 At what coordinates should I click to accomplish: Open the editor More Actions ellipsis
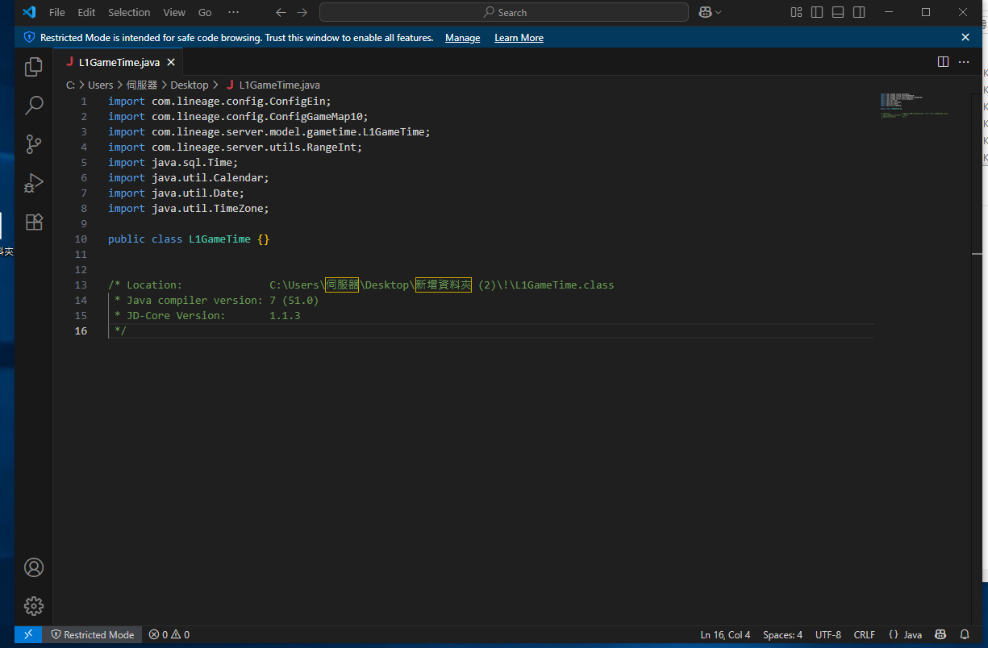click(964, 62)
